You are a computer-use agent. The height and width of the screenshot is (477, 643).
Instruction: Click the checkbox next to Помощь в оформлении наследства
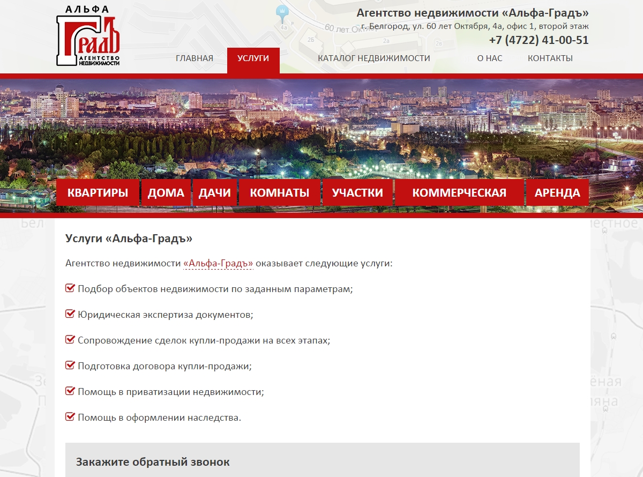70,417
